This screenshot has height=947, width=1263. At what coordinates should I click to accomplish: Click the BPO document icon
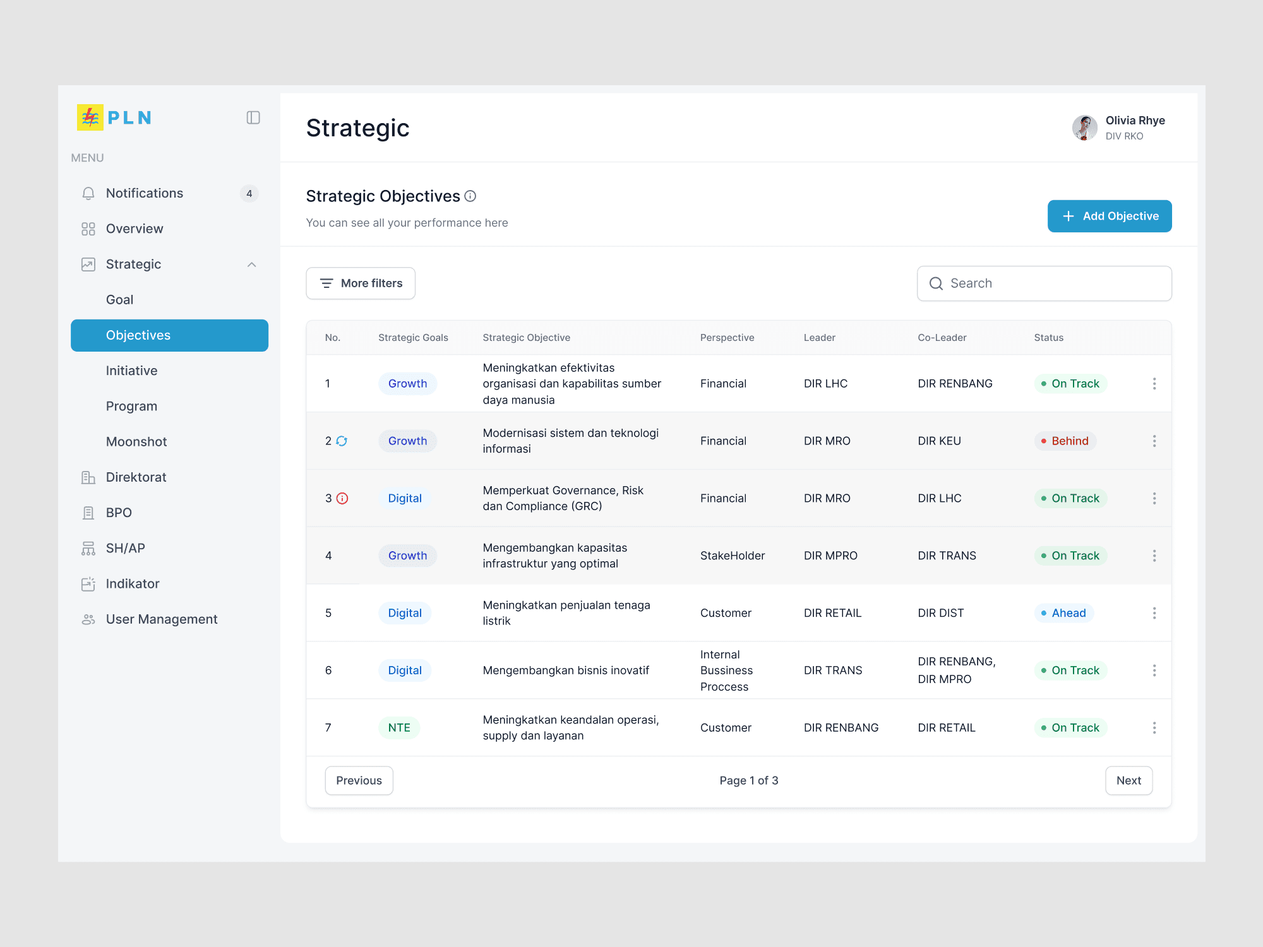pyautogui.click(x=88, y=513)
